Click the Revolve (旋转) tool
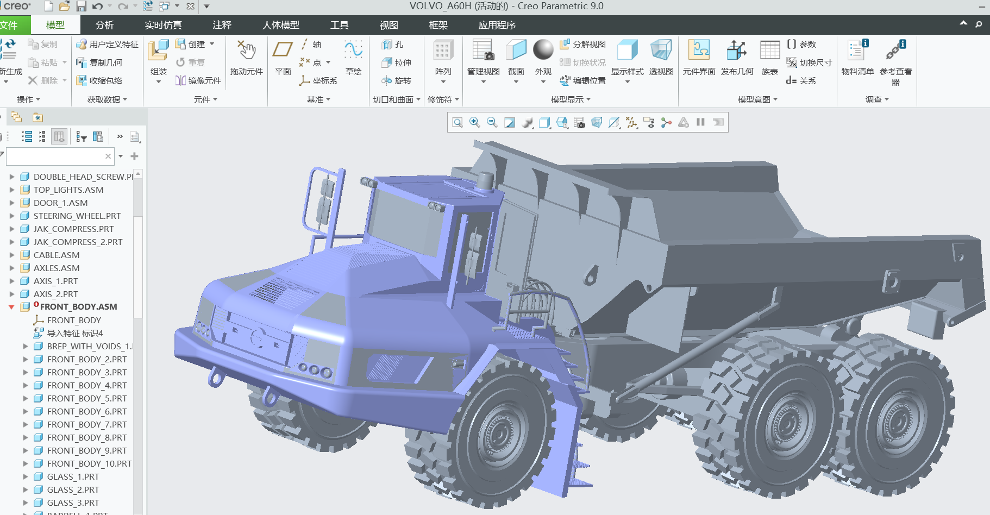This screenshot has width=990, height=515. pos(397,80)
